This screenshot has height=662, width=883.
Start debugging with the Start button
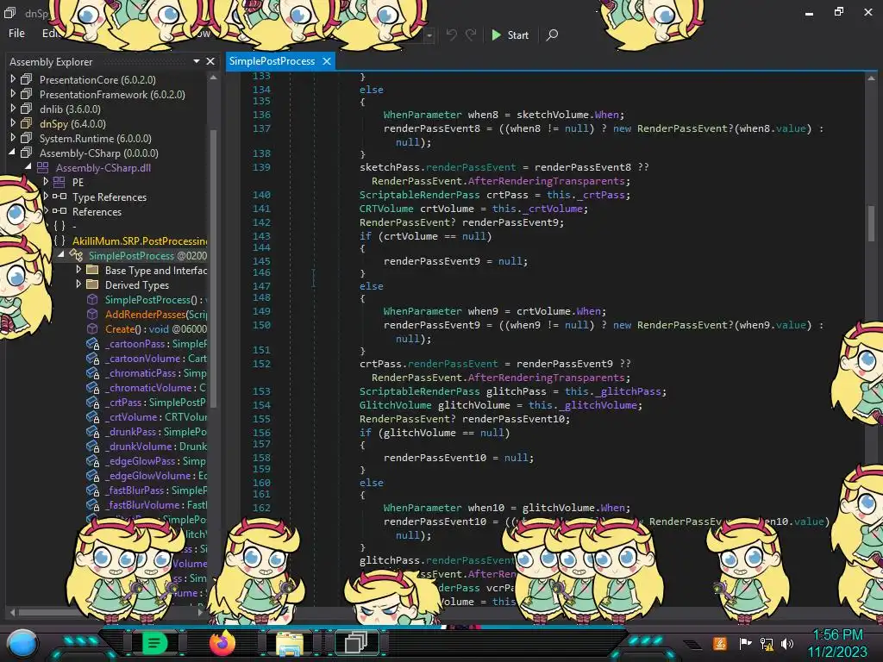(510, 34)
